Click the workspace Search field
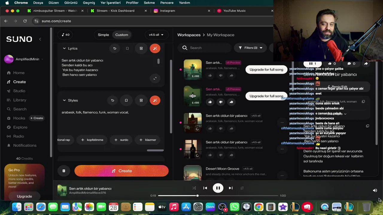Viewport: 383px width, 215px height. (205, 48)
